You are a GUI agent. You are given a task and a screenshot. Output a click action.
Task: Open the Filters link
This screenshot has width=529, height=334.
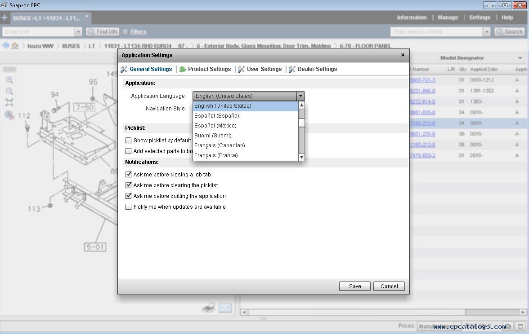[x=139, y=32]
